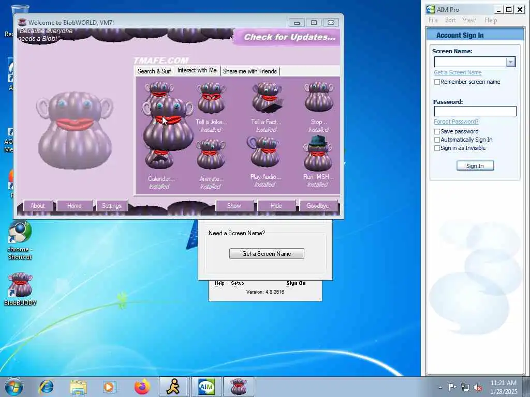Image resolution: width=530 pixels, height=397 pixels.
Task: Click the network tray icon
Action: [x=465, y=387]
